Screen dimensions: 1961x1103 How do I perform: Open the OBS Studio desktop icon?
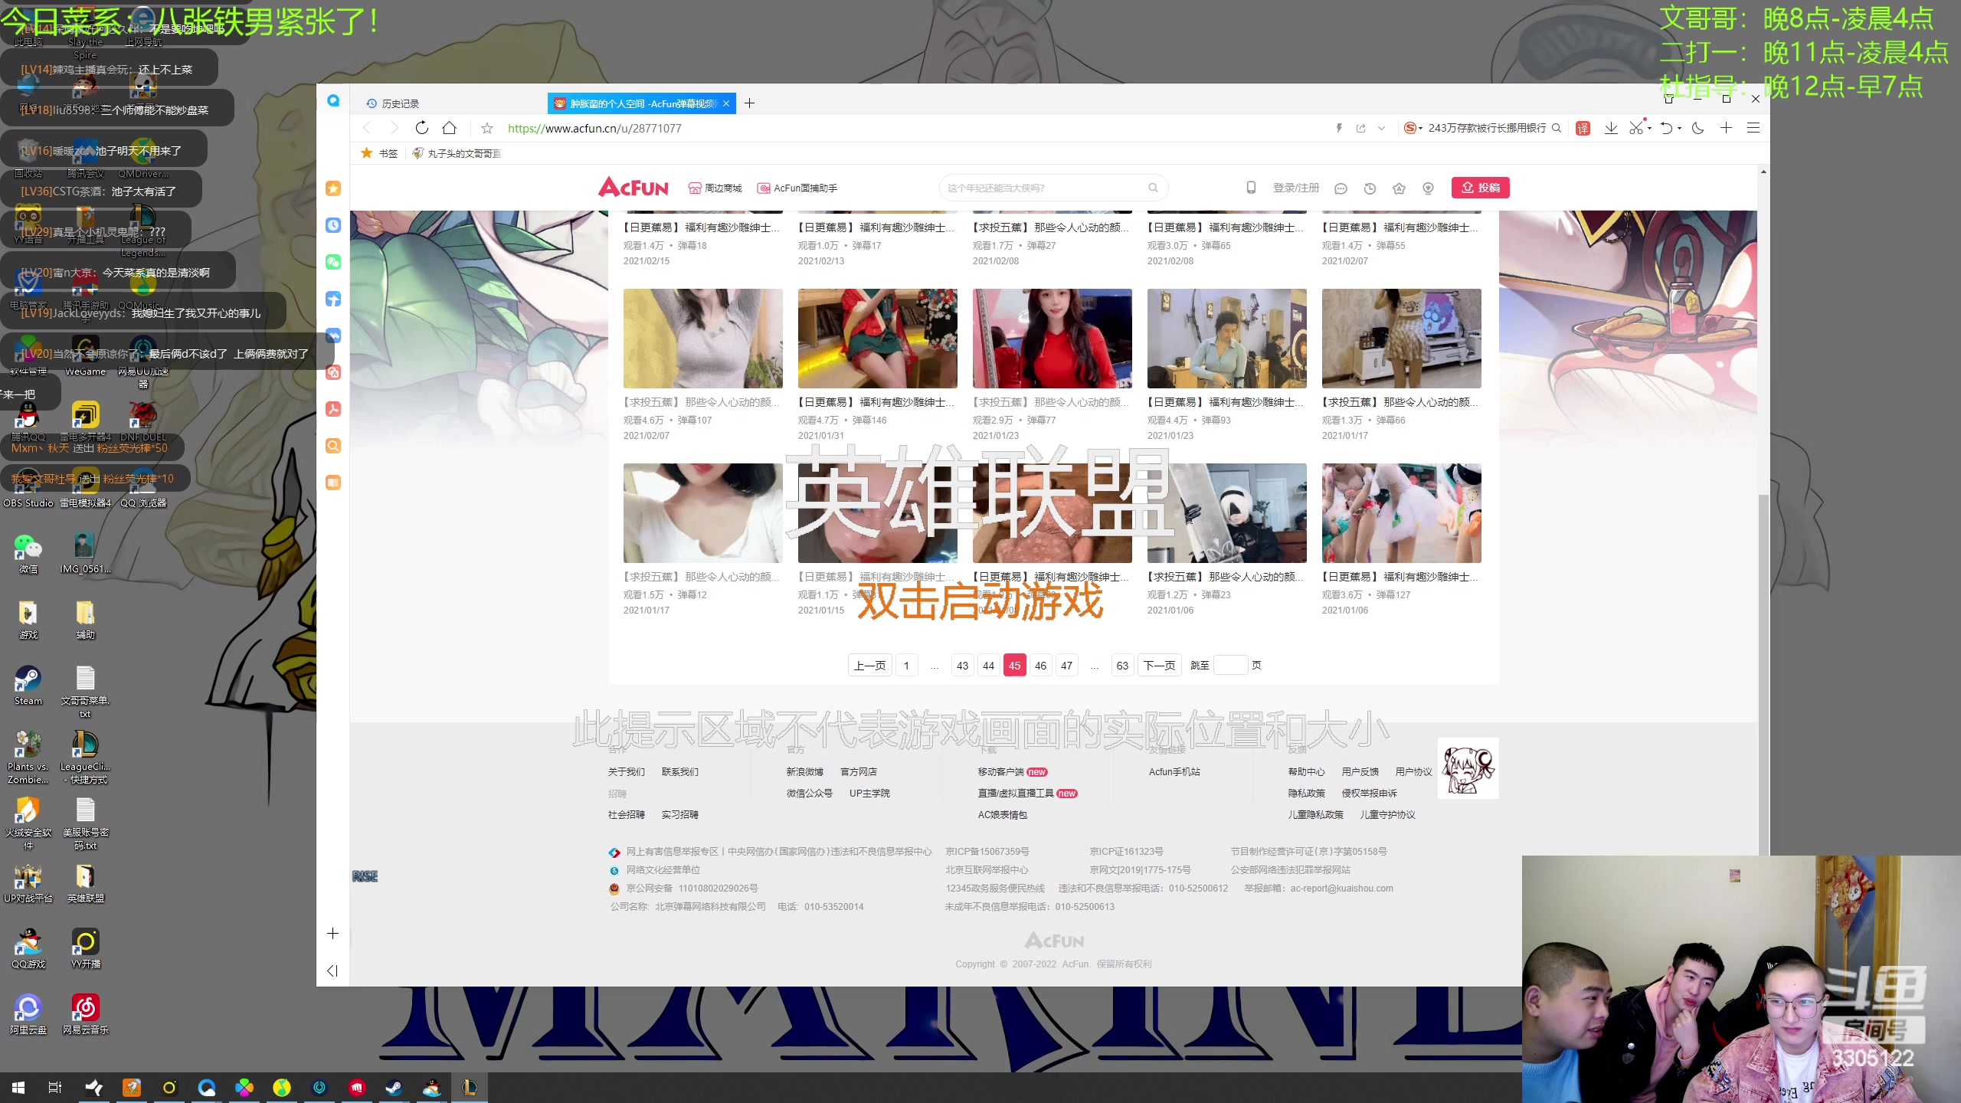pos(28,488)
